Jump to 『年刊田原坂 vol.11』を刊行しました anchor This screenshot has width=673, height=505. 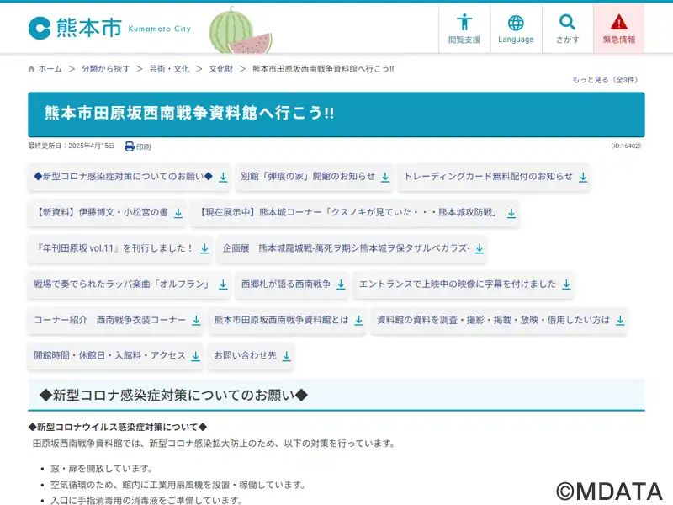tap(120, 248)
